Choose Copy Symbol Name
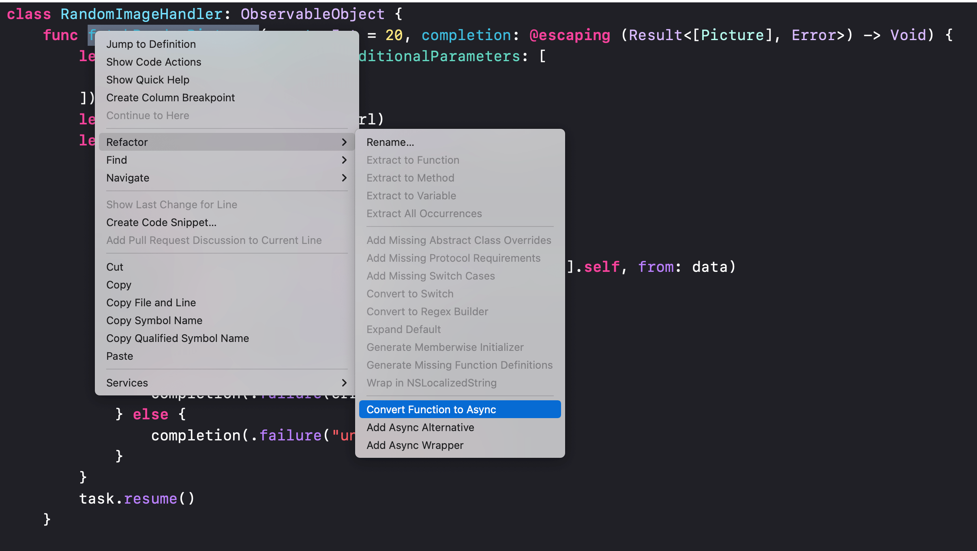977x551 pixels. point(154,320)
